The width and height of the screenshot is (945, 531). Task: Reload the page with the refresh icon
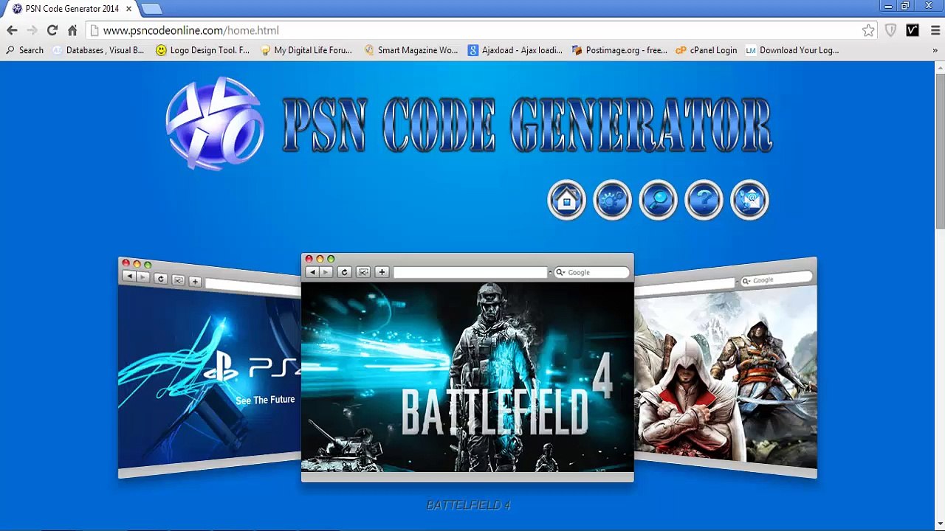52,30
